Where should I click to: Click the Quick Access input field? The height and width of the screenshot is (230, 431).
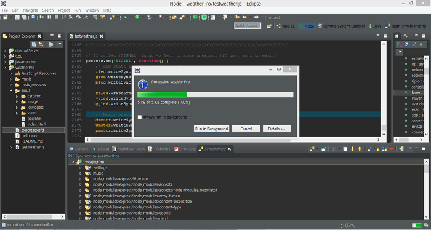(x=248, y=26)
